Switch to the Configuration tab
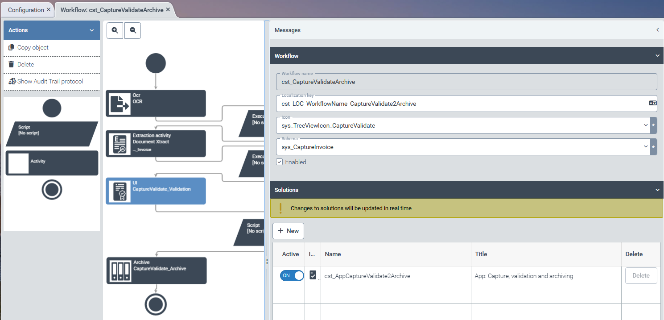The height and width of the screenshot is (320, 664). pos(26,10)
